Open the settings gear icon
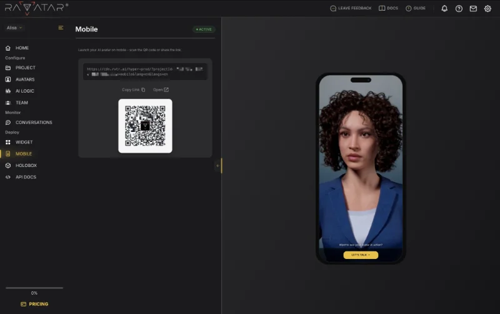The height and width of the screenshot is (314, 500). (487, 9)
